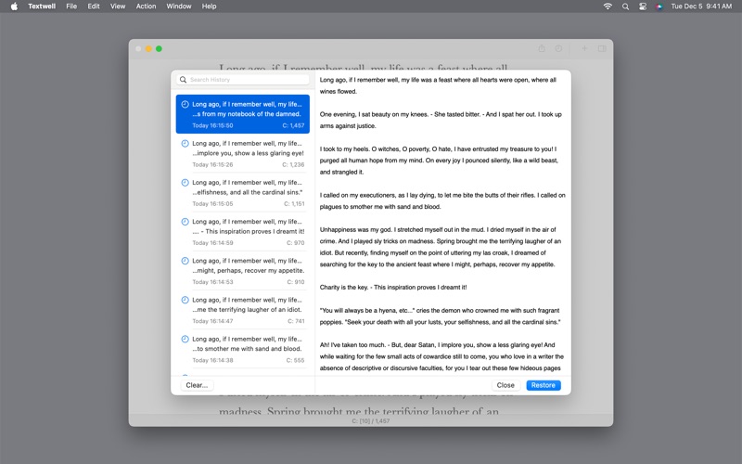Click the Siri icon in menu bar
Screen dimensions: 742x464
tap(659, 6)
